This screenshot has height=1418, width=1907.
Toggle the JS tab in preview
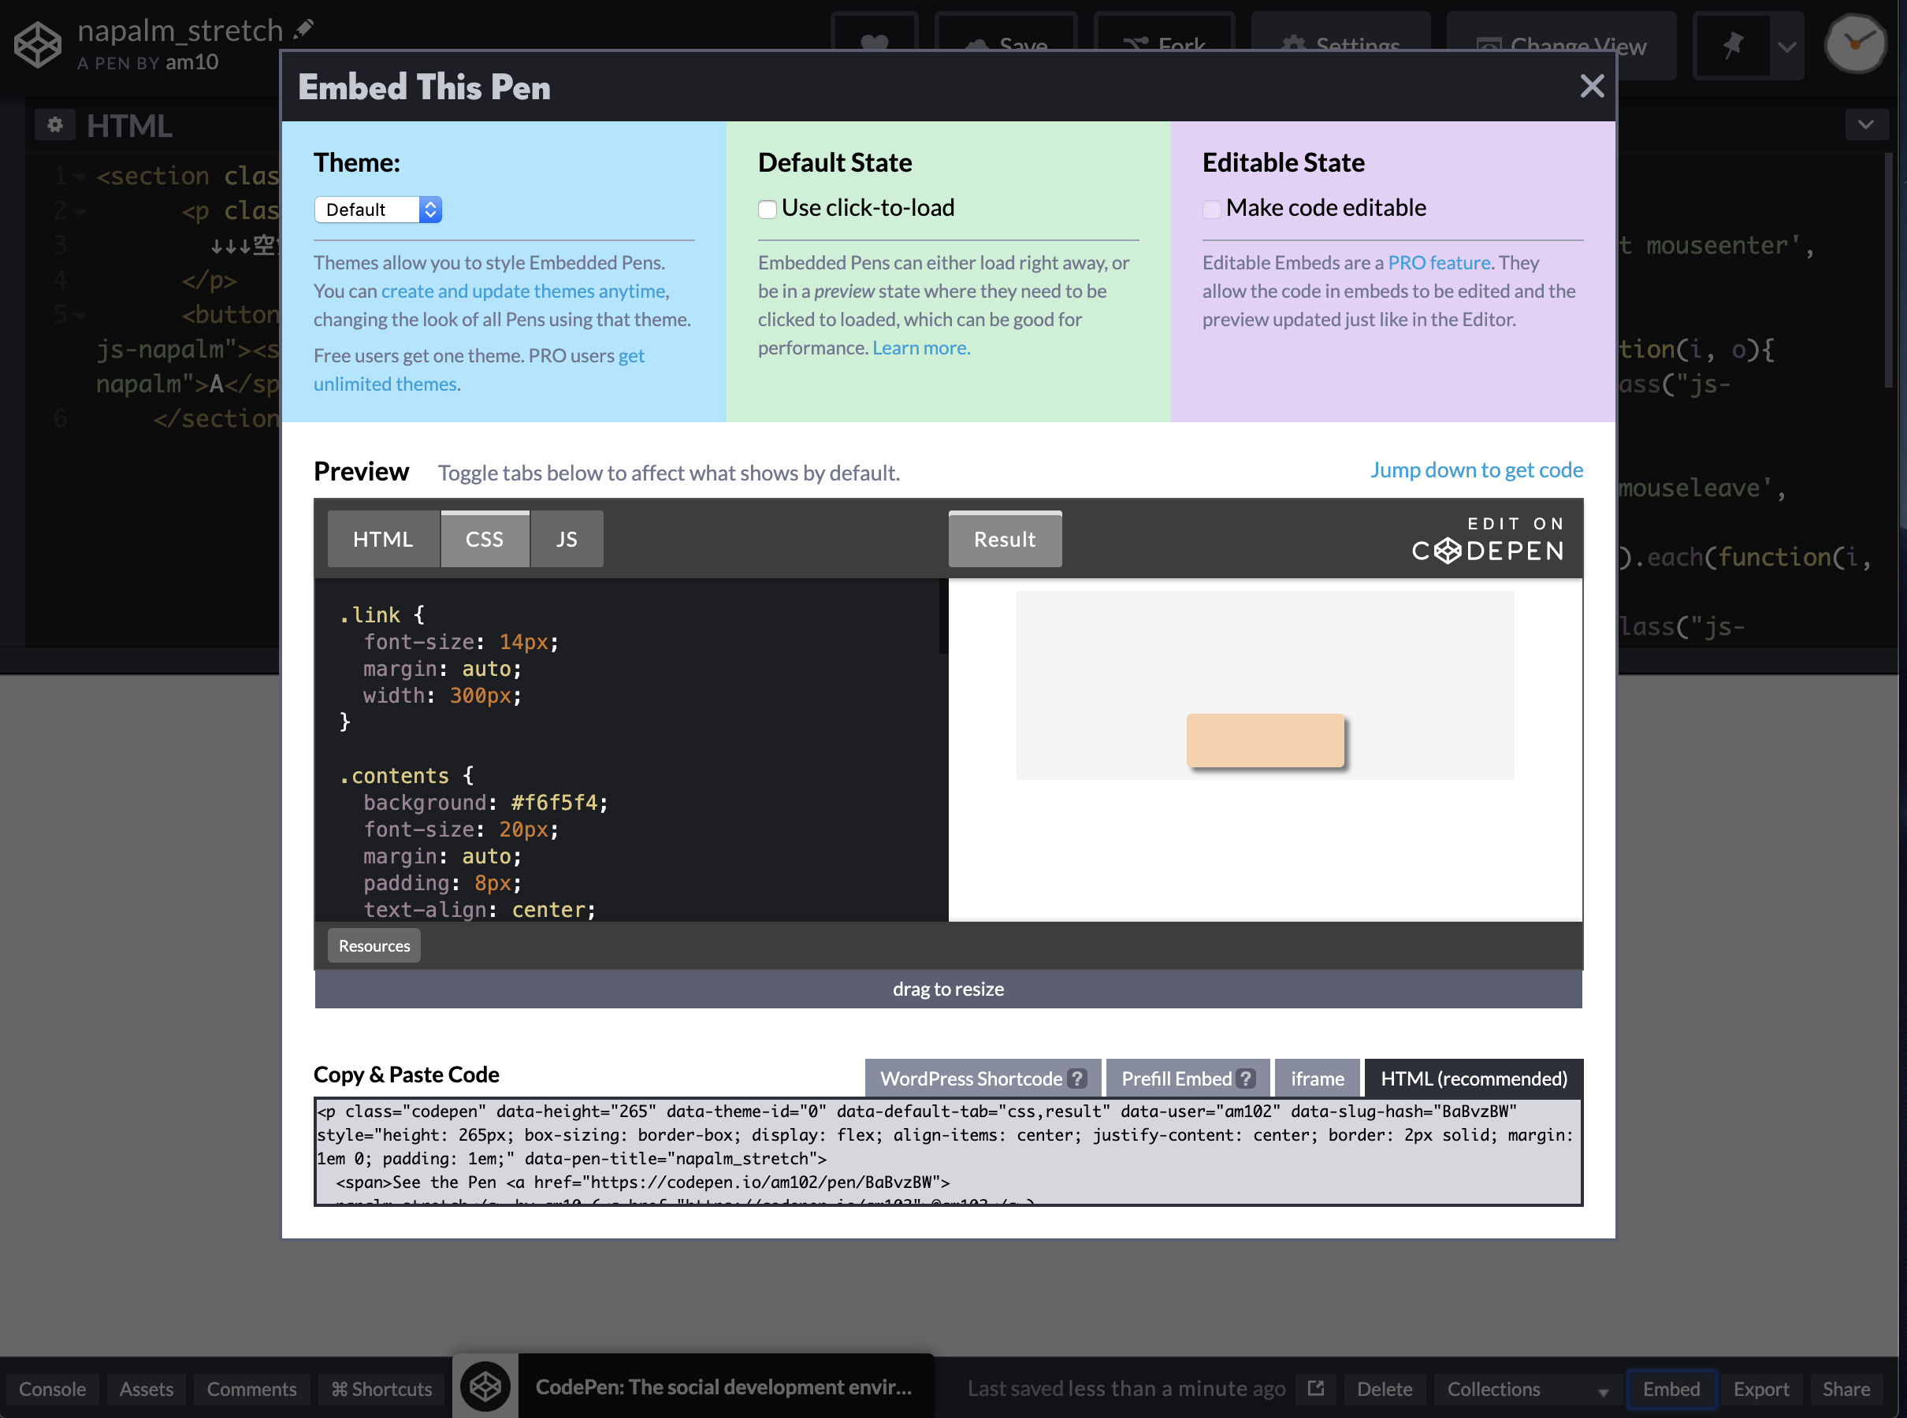tap(567, 539)
